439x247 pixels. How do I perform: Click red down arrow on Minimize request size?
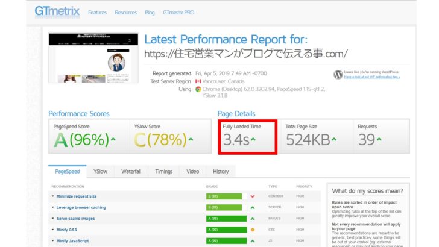coord(253,196)
